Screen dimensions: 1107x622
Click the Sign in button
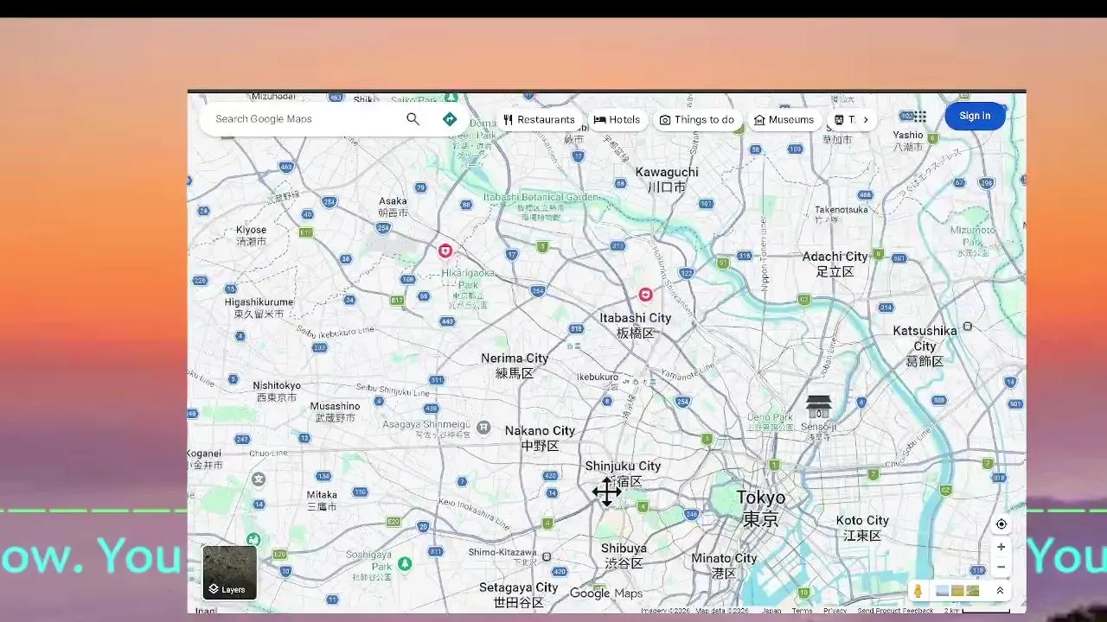975,117
